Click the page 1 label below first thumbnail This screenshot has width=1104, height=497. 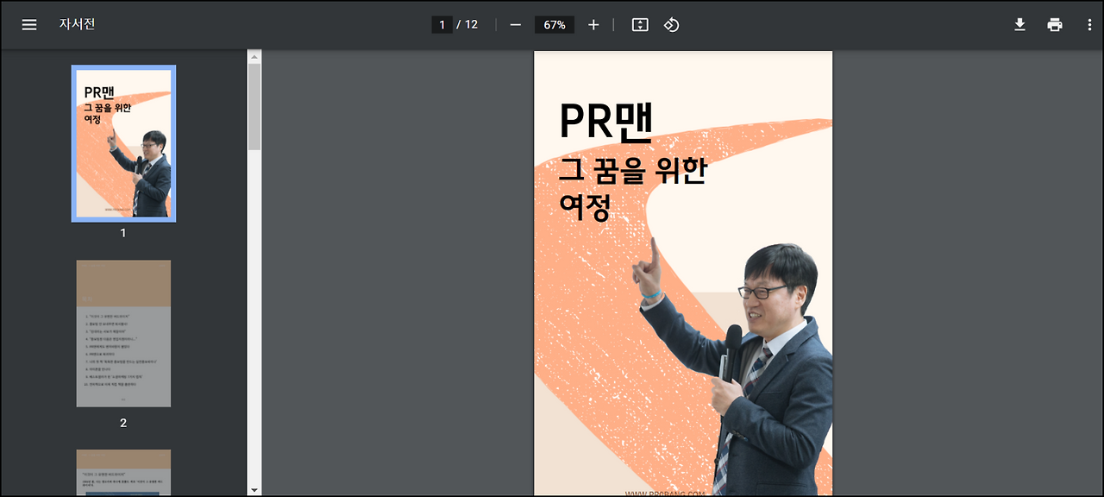point(122,232)
